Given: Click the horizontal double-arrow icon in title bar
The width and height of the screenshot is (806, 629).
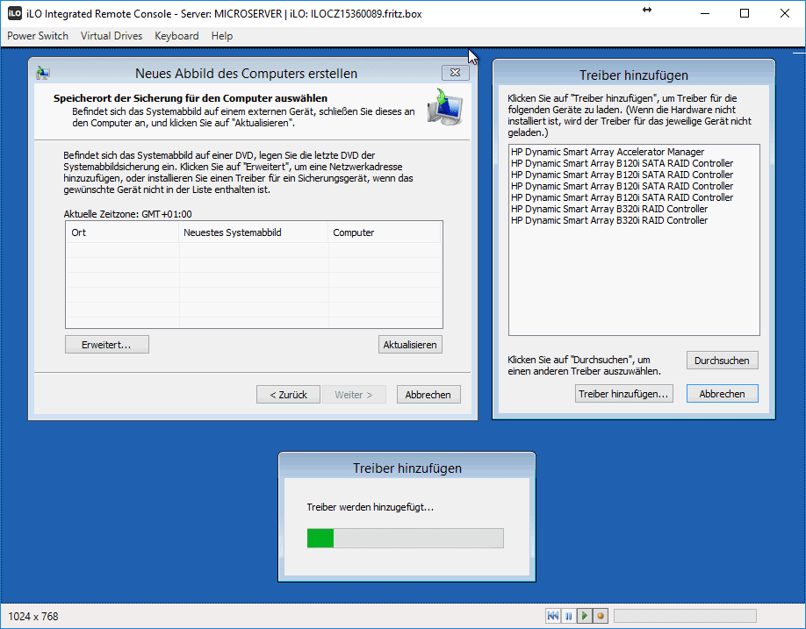Looking at the screenshot, I should point(647,10).
